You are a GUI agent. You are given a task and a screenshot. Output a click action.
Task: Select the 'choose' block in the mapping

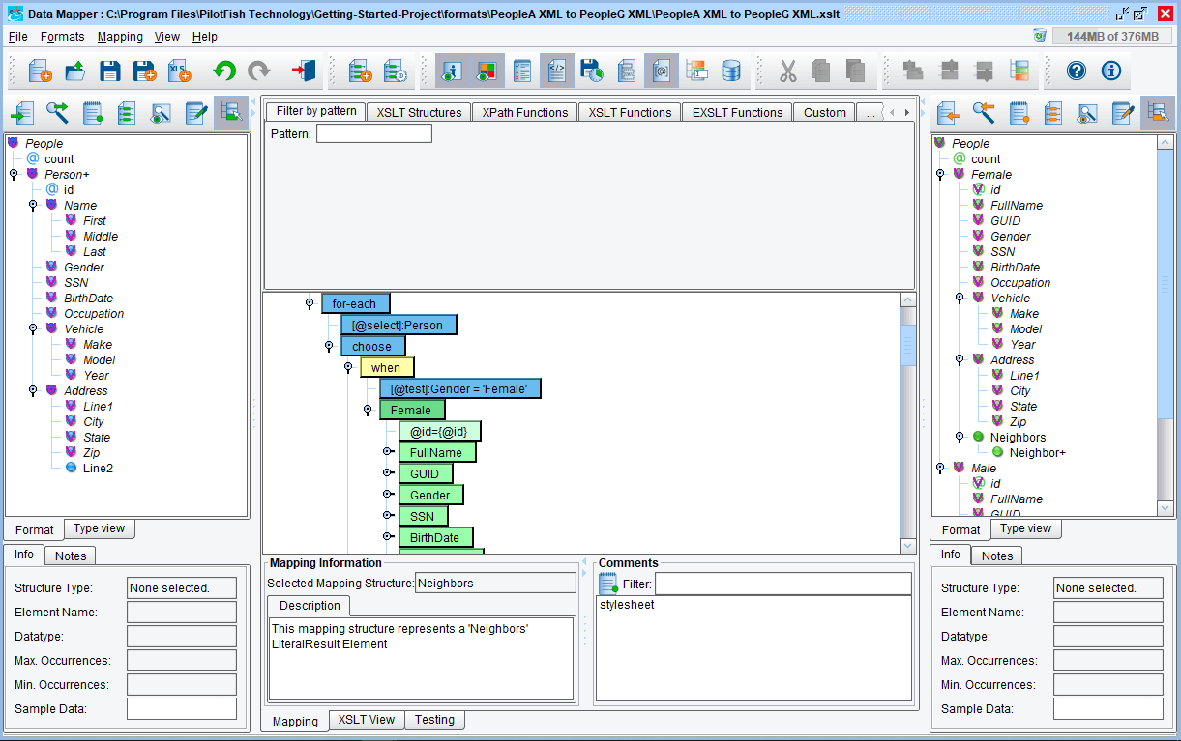coord(372,346)
